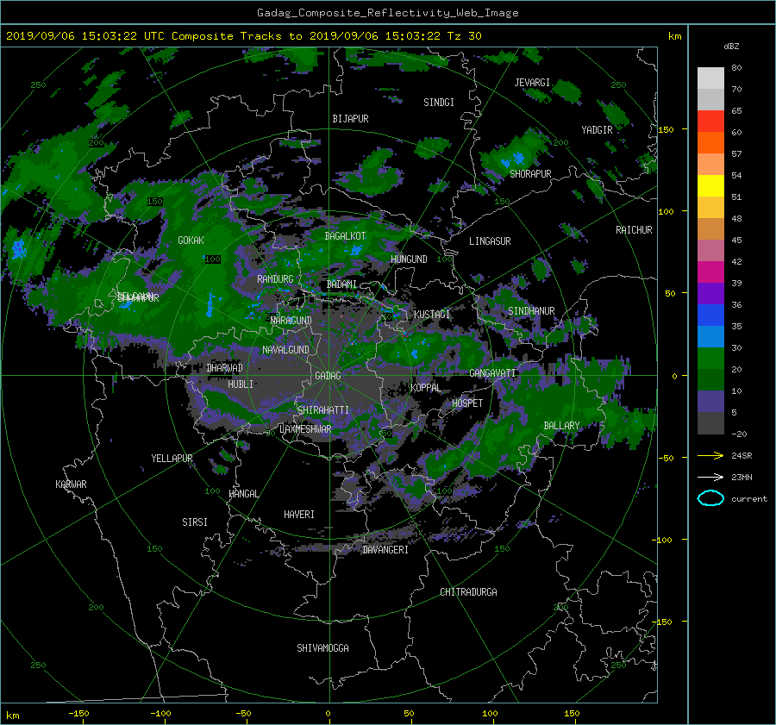Click the purple 39 dBZ legend swatch

point(710,293)
